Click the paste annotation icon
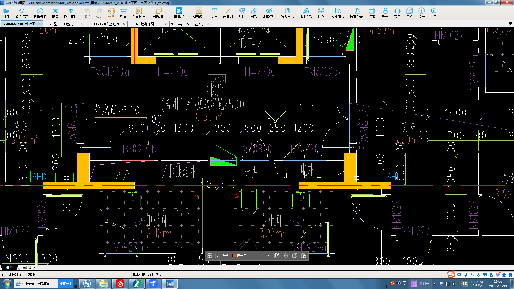This screenshot has height=289, width=514. [x=304, y=256]
